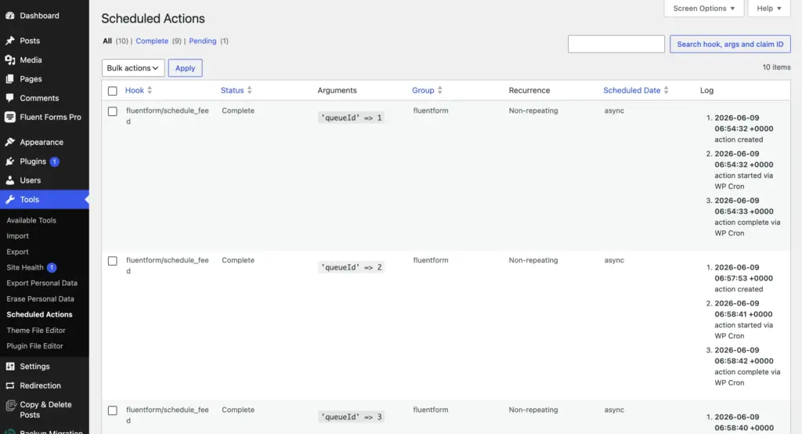802x434 pixels.
Task: Expand the Help panel
Action: point(769,8)
